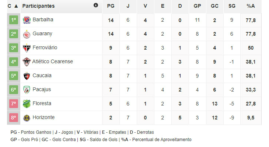Click the info icon beside Participantes
269x147 pixels.
pos(96,6)
